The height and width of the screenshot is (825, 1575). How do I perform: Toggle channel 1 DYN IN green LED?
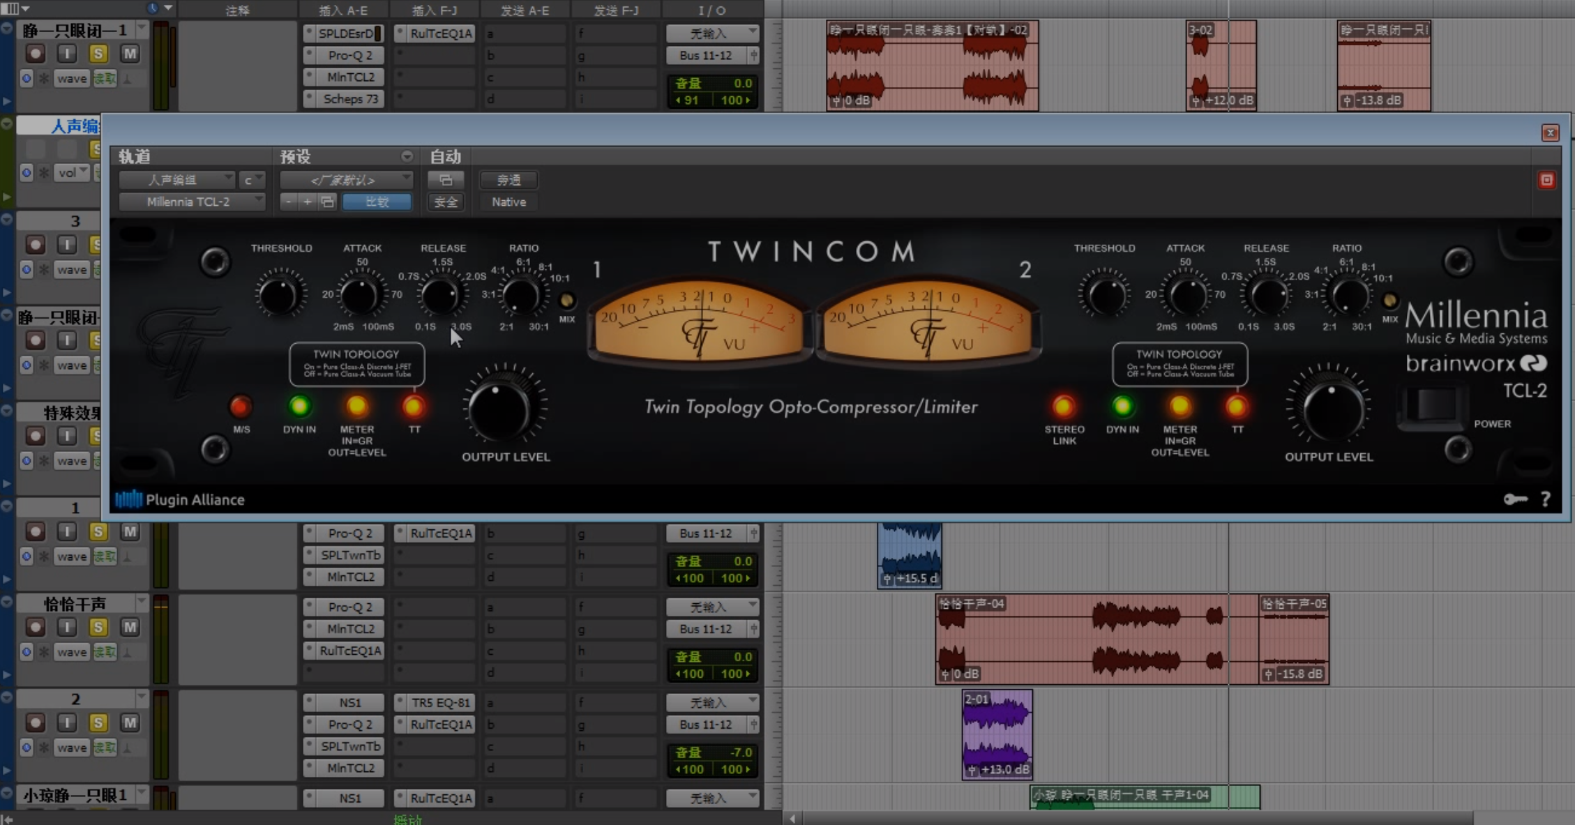pos(299,406)
